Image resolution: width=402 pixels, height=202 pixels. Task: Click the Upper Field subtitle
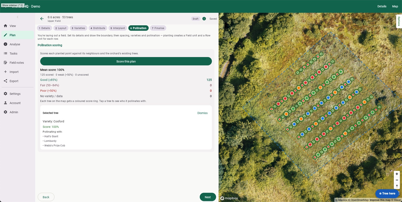(x=54, y=21)
